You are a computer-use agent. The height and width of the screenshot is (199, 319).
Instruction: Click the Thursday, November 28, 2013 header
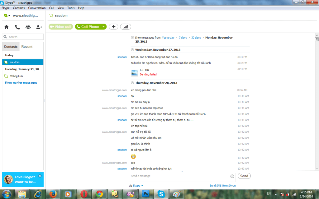156,83
